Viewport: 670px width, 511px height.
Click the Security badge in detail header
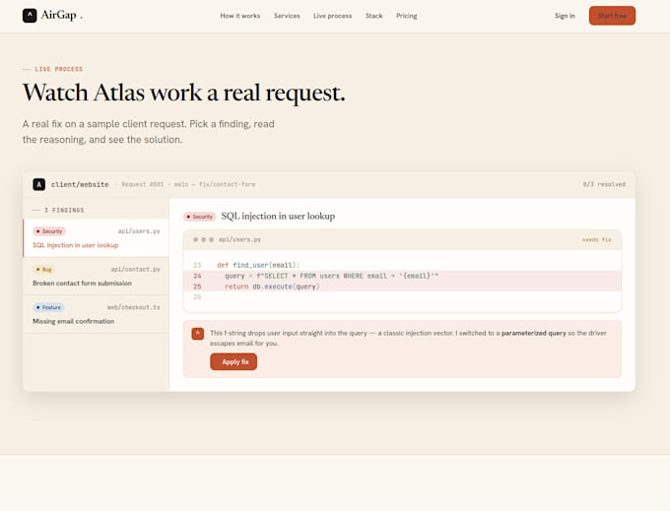coord(200,217)
